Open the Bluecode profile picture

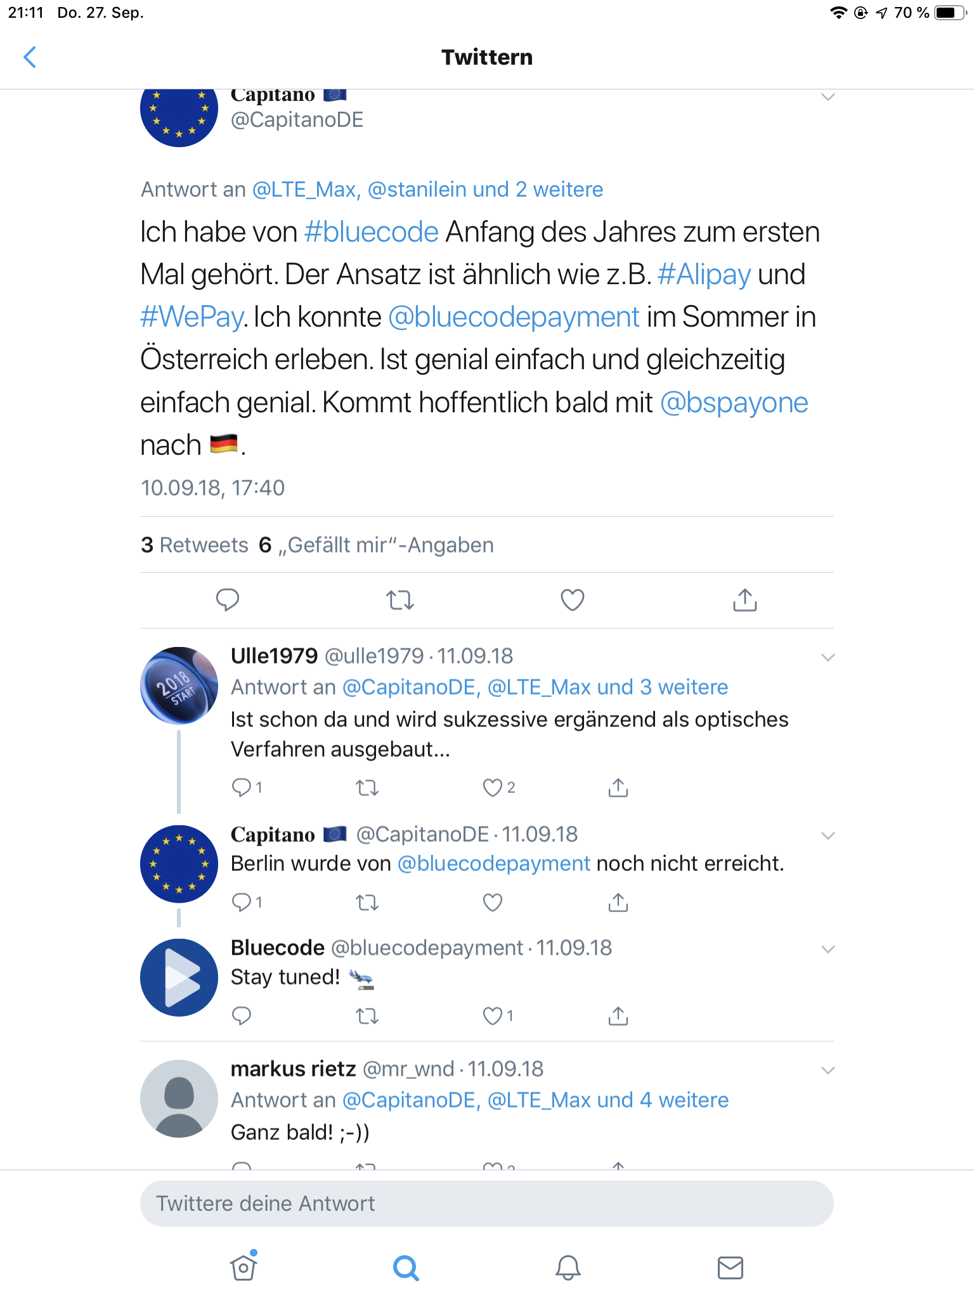pos(179,977)
